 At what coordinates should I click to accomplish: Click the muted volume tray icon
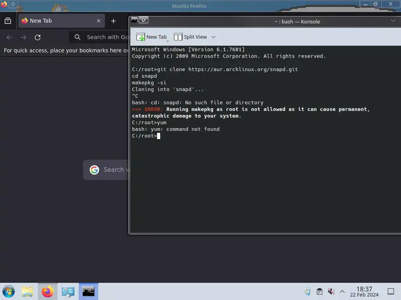coord(331,291)
